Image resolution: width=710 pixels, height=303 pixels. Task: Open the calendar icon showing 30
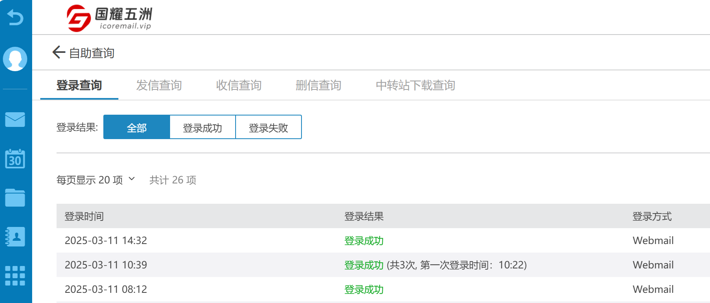pos(15,159)
